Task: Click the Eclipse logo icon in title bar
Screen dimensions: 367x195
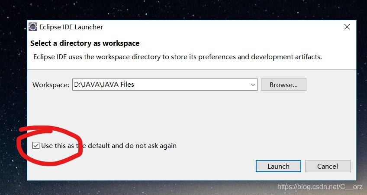Action: 33,27
